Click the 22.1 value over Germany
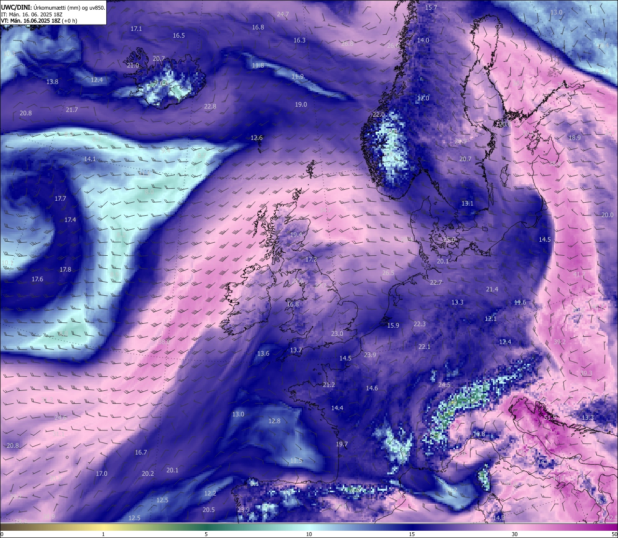Viewport: 618px width, 538px height. coord(424,346)
